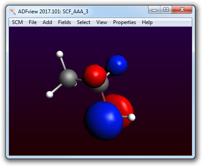The image size is (203, 167).
Task: Open the Properties menu
Action: pyautogui.click(x=124, y=22)
